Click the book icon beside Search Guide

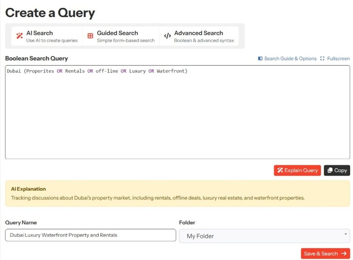click(x=260, y=58)
